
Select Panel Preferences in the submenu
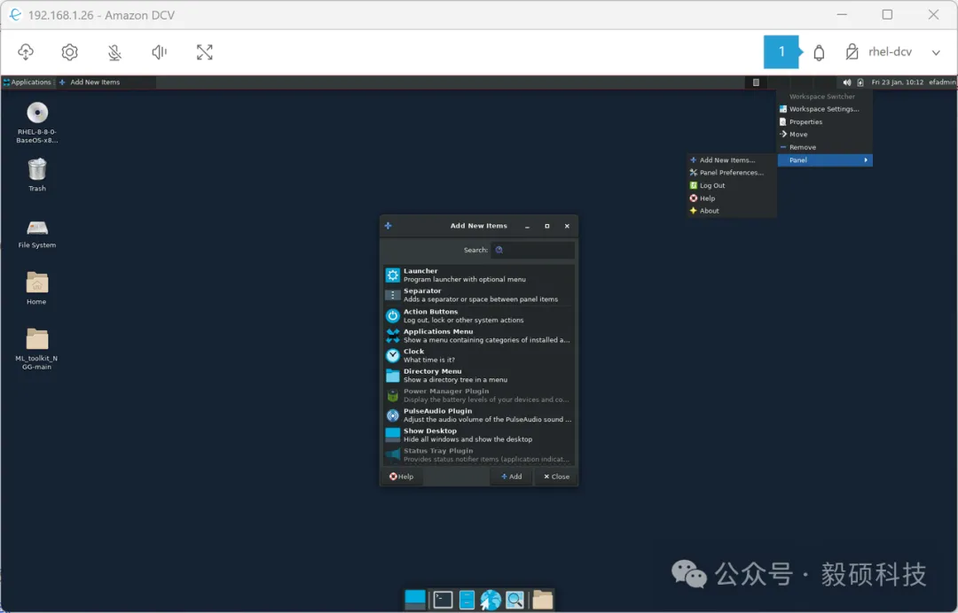[x=731, y=173]
